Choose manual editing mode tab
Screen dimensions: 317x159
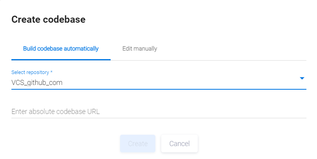pyautogui.click(x=140, y=49)
